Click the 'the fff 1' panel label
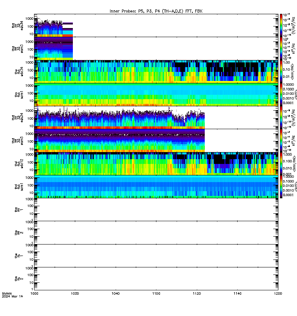The width and height of the screenshot is (297, 316). [x=19, y=210]
